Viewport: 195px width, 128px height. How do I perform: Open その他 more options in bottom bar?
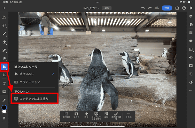point(128,115)
